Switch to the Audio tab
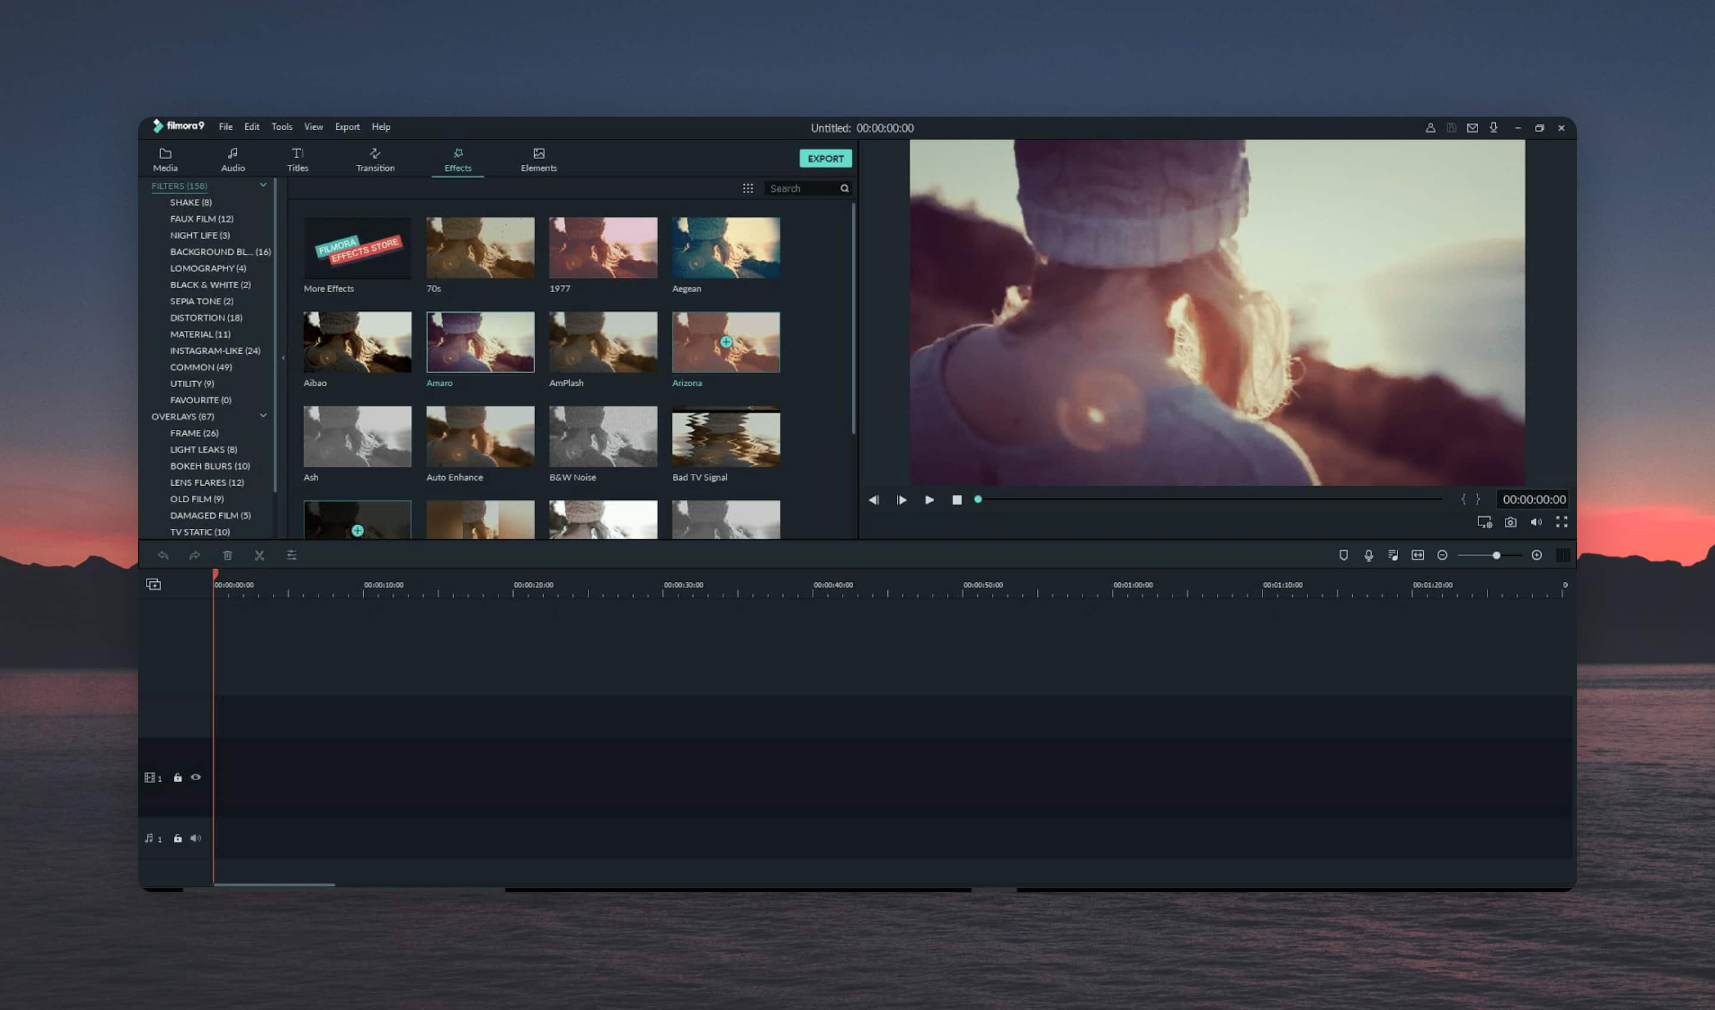The width and height of the screenshot is (1715, 1010). [233, 161]
